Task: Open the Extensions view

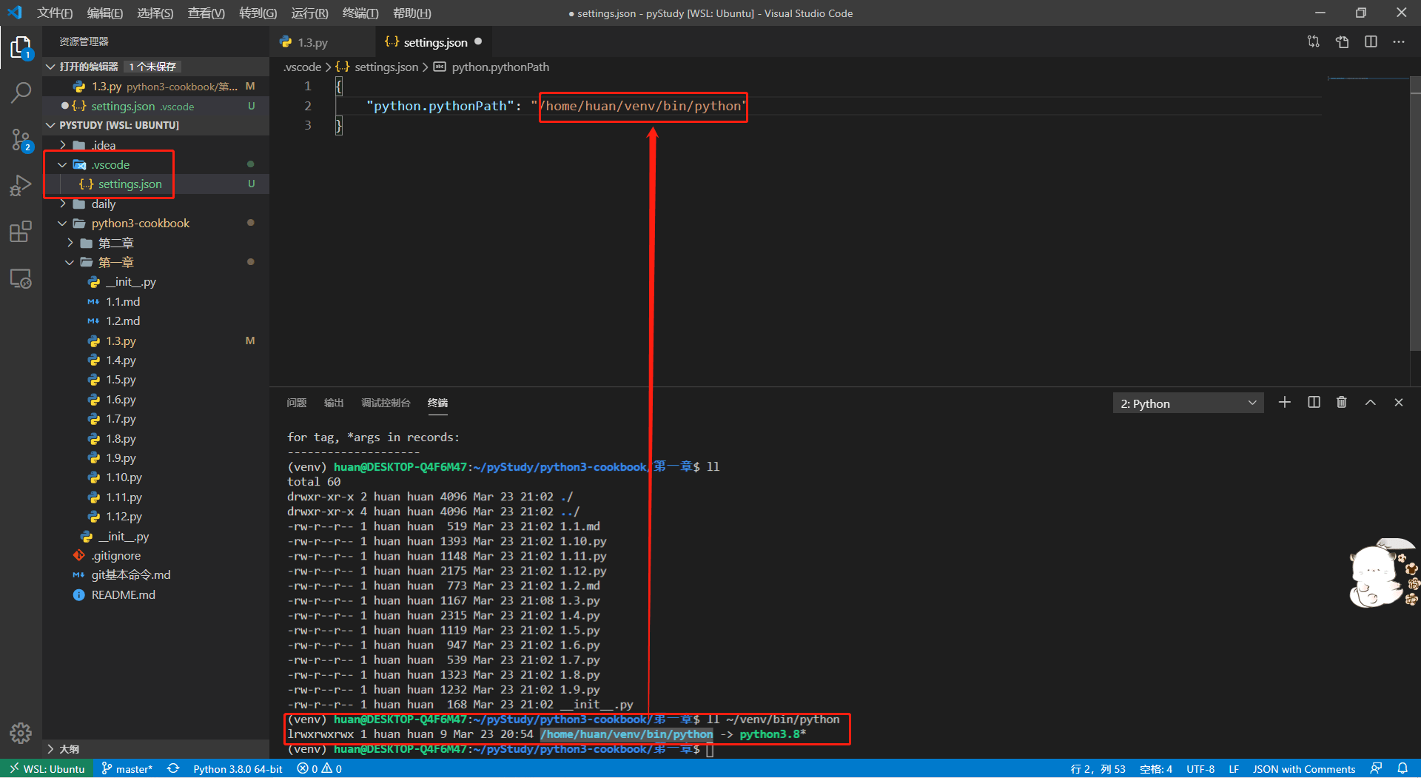Action: point(21,232)
